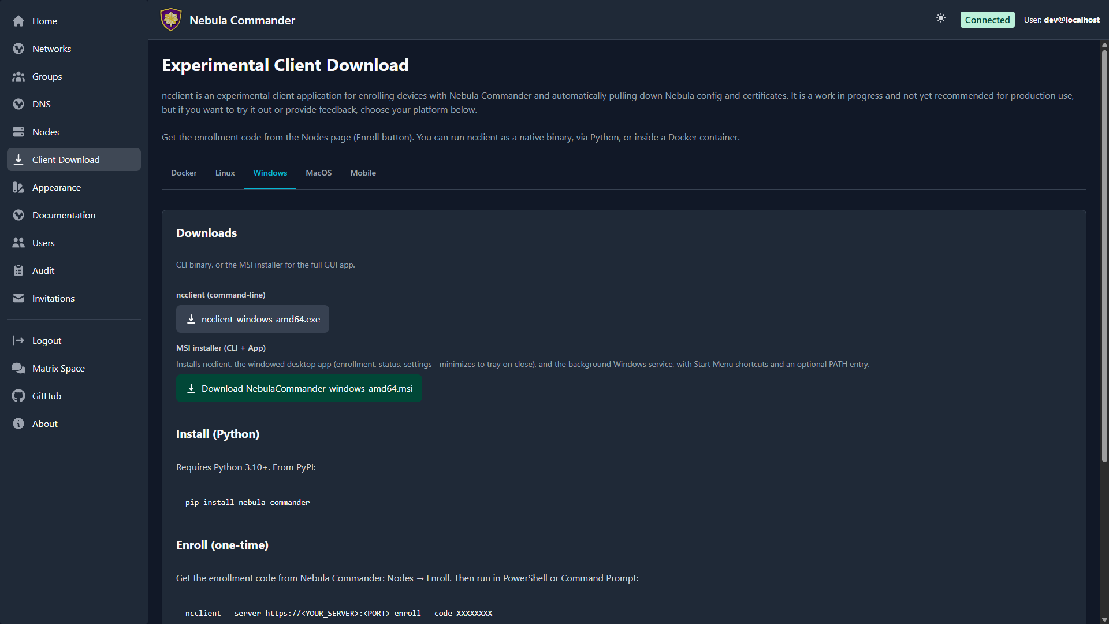Click the Connected status badge
The width and height of the screenshot is (1109, 624).
(x=987, y=20)
